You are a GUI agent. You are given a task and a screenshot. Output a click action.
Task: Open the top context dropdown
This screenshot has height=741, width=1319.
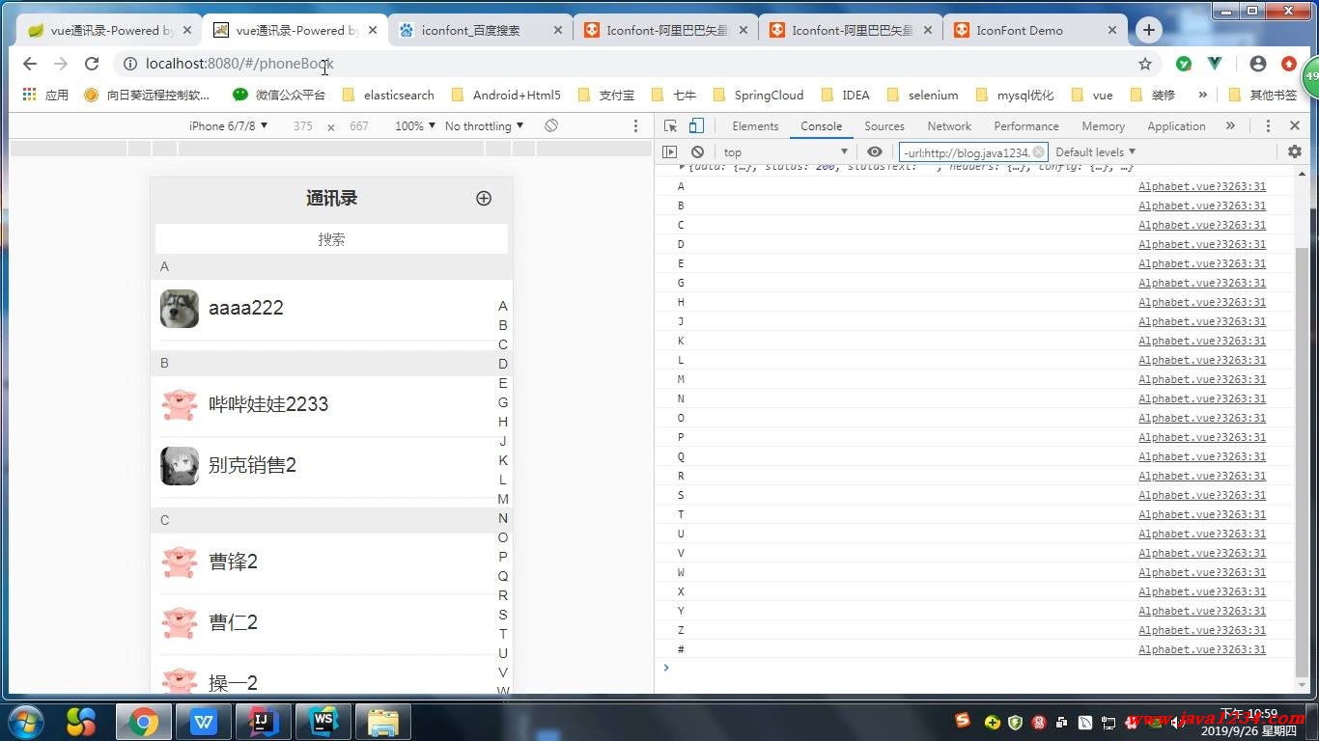[x=786, y=151]
